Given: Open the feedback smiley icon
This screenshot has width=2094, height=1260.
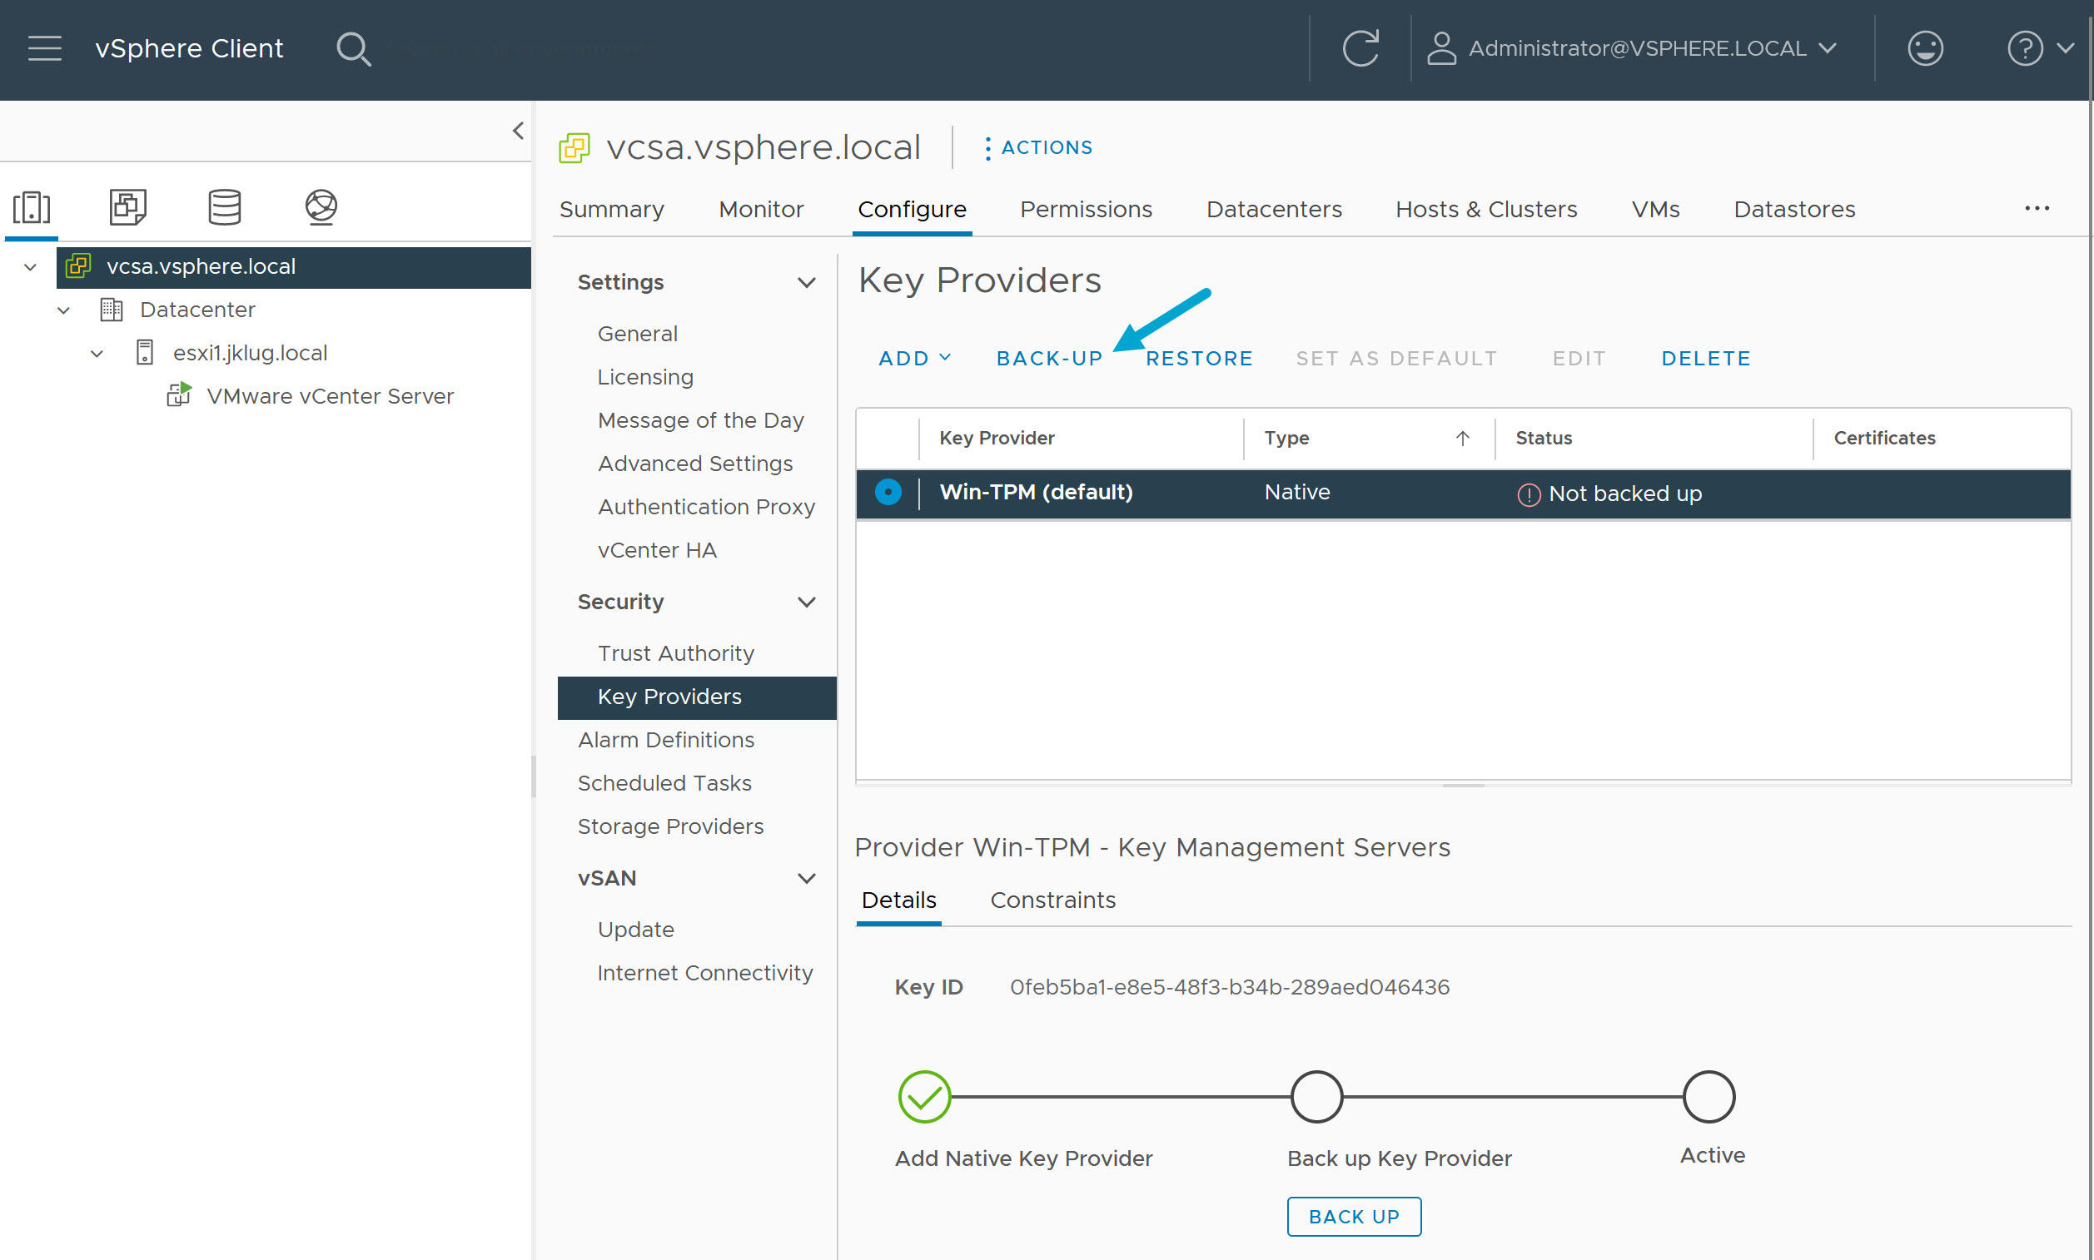Looking at the screenshot, I should pyautogui.click(x=1924, y=48).
